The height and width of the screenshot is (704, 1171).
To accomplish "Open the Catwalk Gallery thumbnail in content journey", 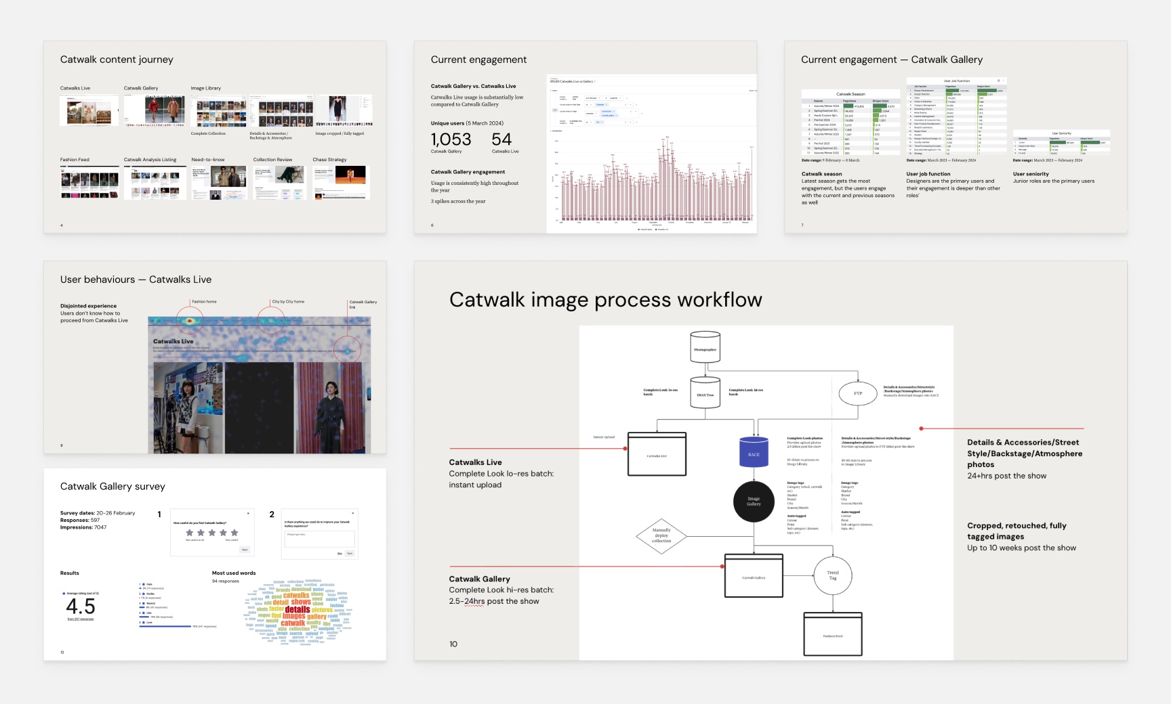I will [155, 110].
